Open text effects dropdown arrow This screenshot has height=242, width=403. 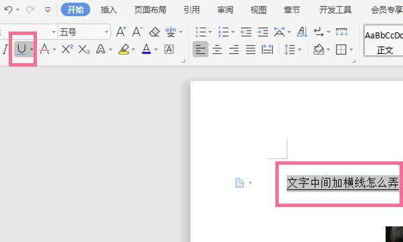(111, 49)
